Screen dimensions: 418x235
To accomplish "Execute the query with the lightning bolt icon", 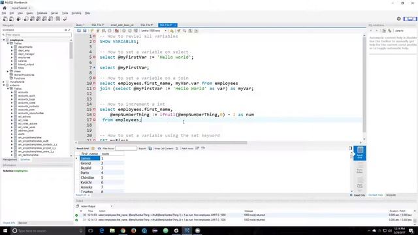I will click(92, 31).
